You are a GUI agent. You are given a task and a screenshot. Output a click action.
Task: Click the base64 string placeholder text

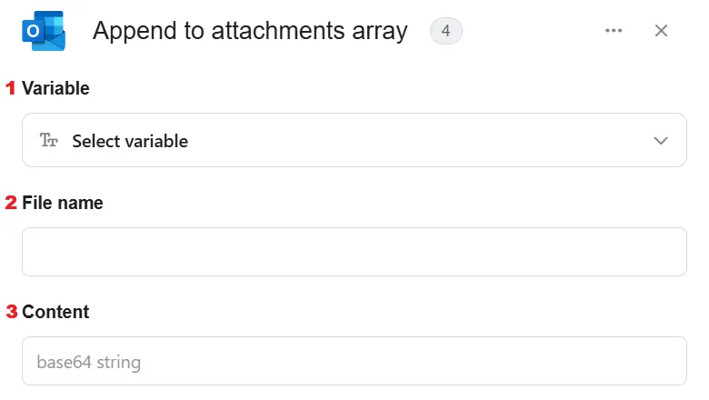[89, 362]
